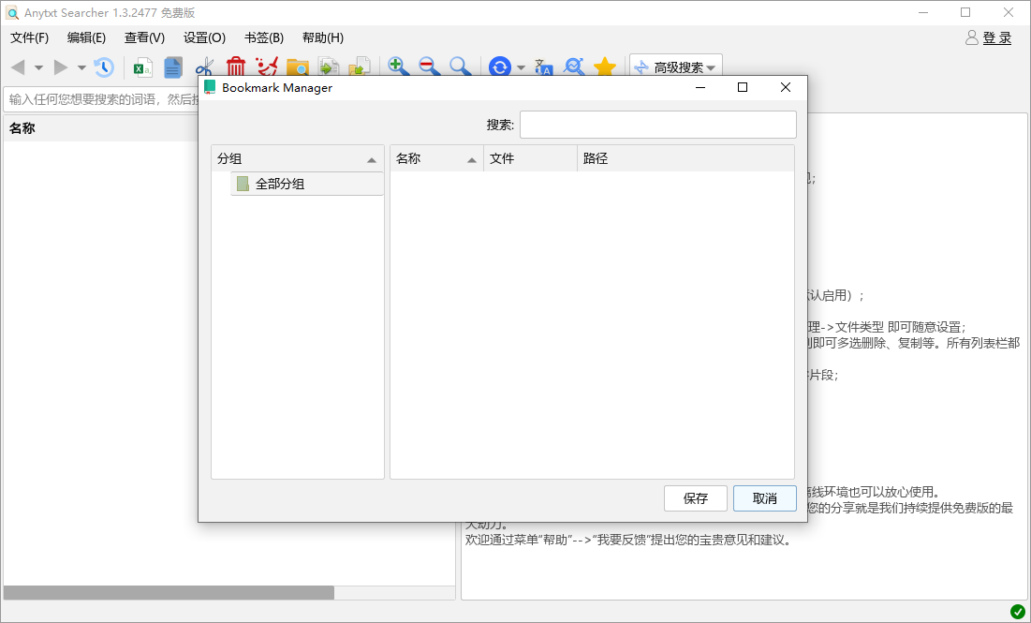1031x623 pixels.
Task: Select the scissors cut icon
Action: pos(204,67)
